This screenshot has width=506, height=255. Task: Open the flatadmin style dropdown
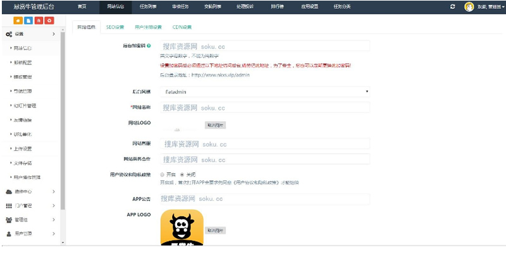266,92
